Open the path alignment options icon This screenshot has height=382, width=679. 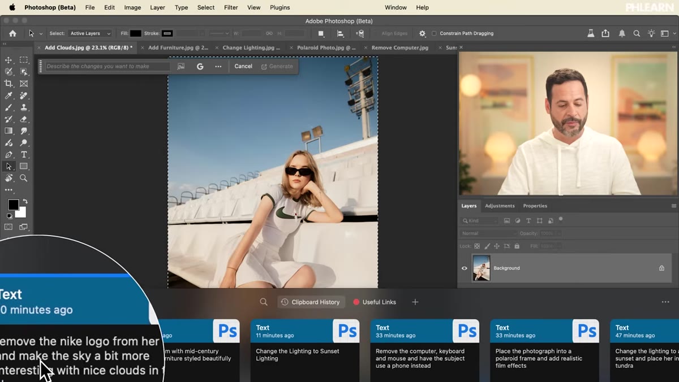[x=340, y=33]
